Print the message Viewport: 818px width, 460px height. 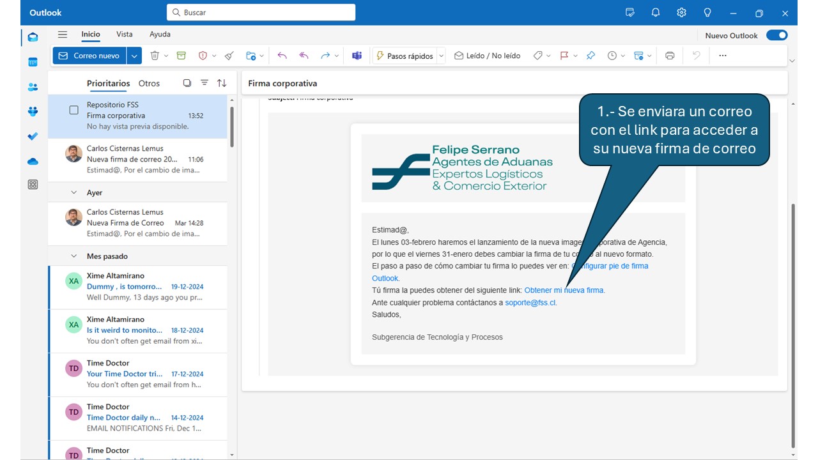pos(670,56)
